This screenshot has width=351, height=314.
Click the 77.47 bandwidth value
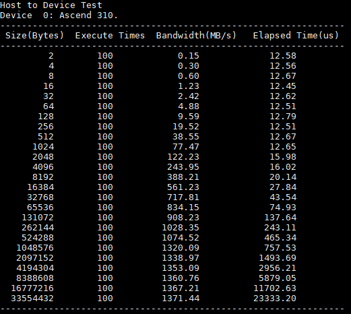pos(186,147)
